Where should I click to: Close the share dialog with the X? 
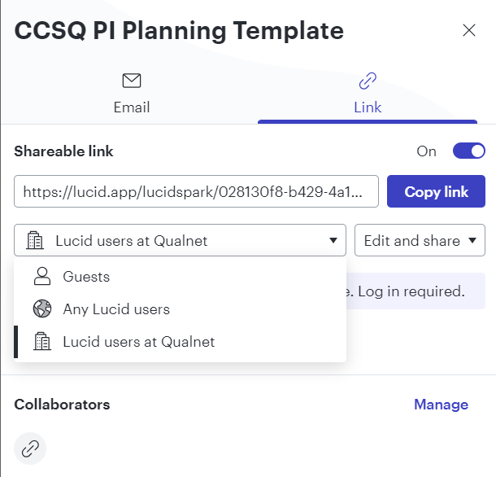469,30
